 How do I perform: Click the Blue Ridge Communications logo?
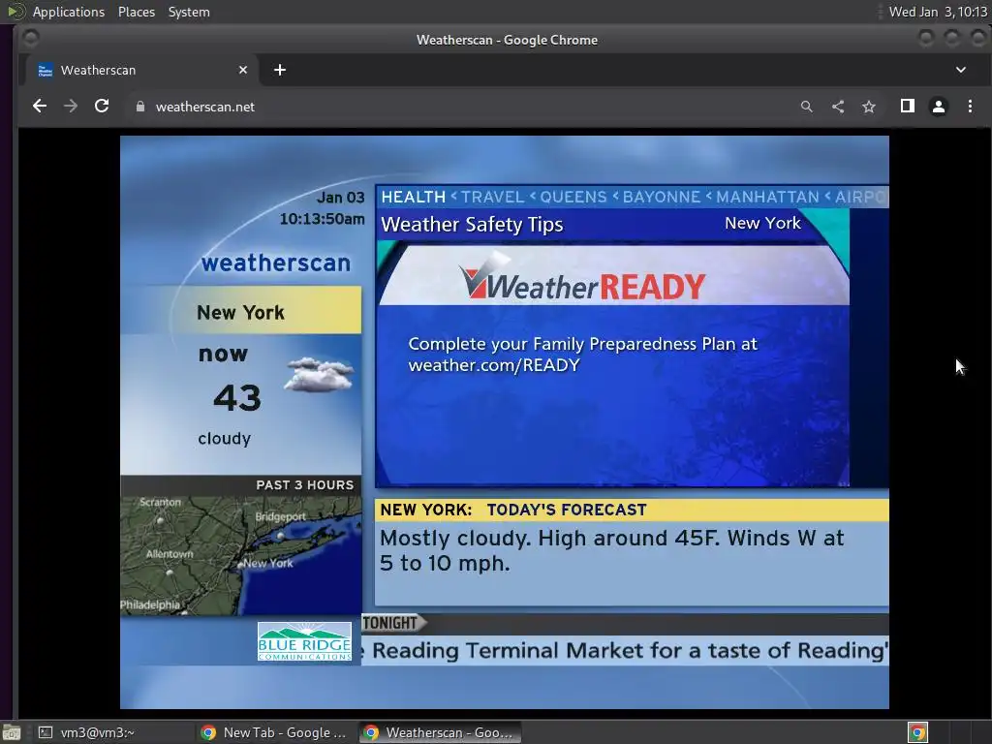coord(304,641)
